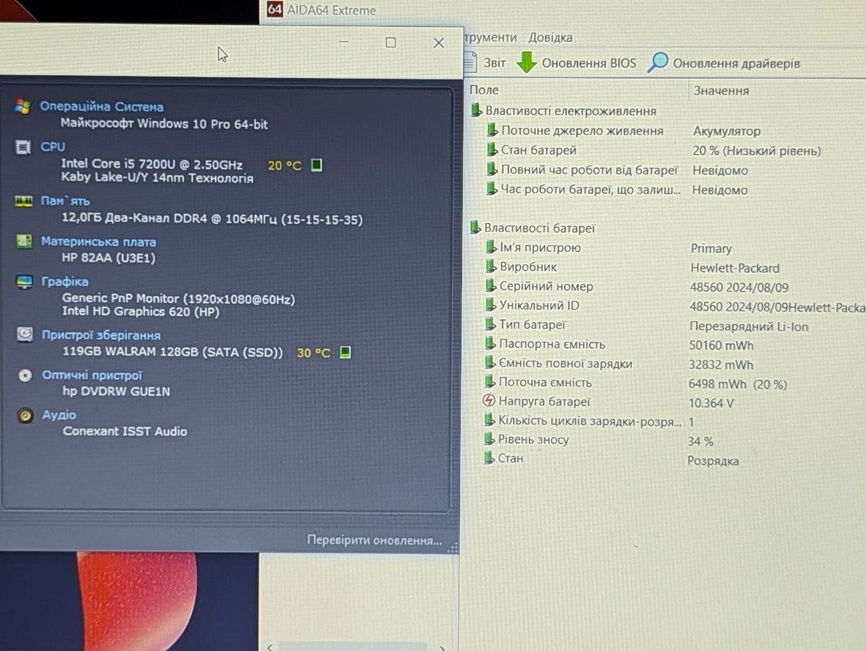Select the Унікальний ID row label
This screenshot has width=866, height=651.
pos(539,306)
